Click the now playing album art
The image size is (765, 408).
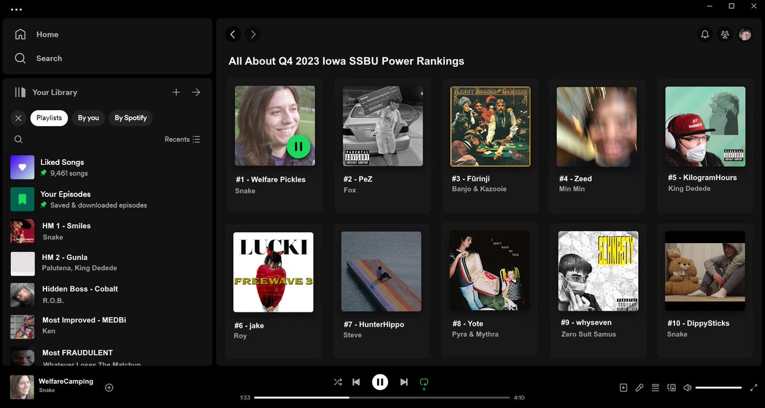click(22, 387)
